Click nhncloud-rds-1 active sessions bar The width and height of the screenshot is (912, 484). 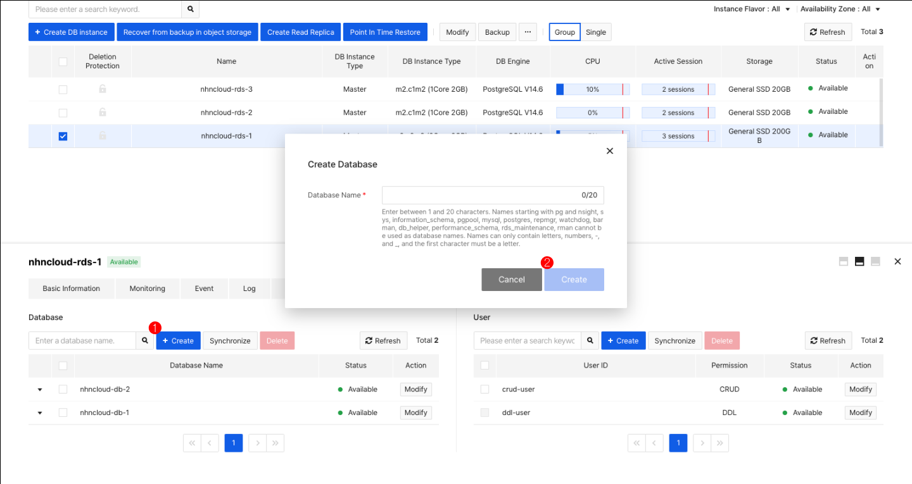coord(678,136)
